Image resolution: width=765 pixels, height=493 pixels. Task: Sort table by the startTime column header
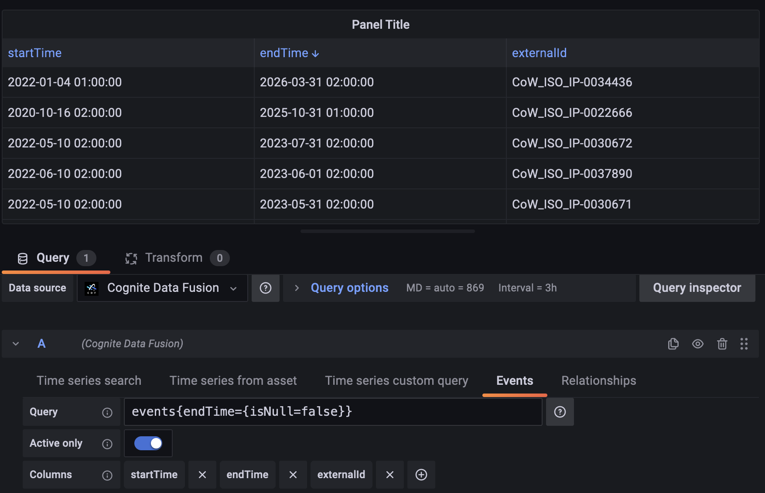pos(35,53)
